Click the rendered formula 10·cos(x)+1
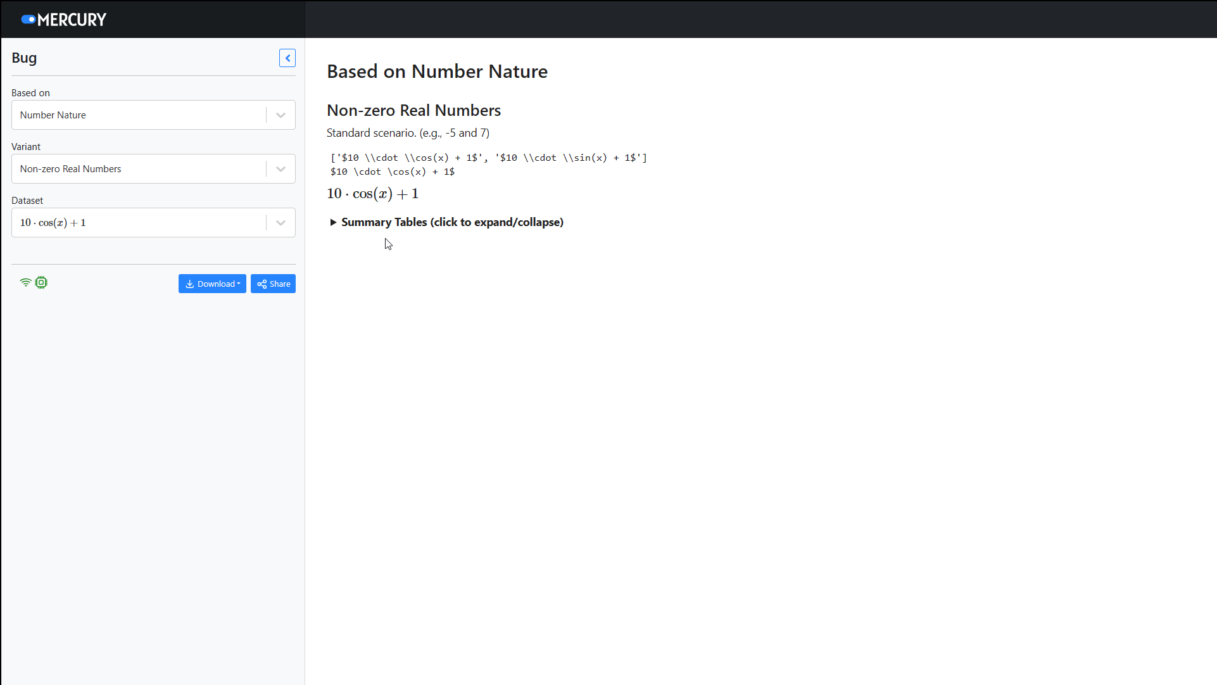This screenshot has height=685, width=1217. (x=372, y=194)
